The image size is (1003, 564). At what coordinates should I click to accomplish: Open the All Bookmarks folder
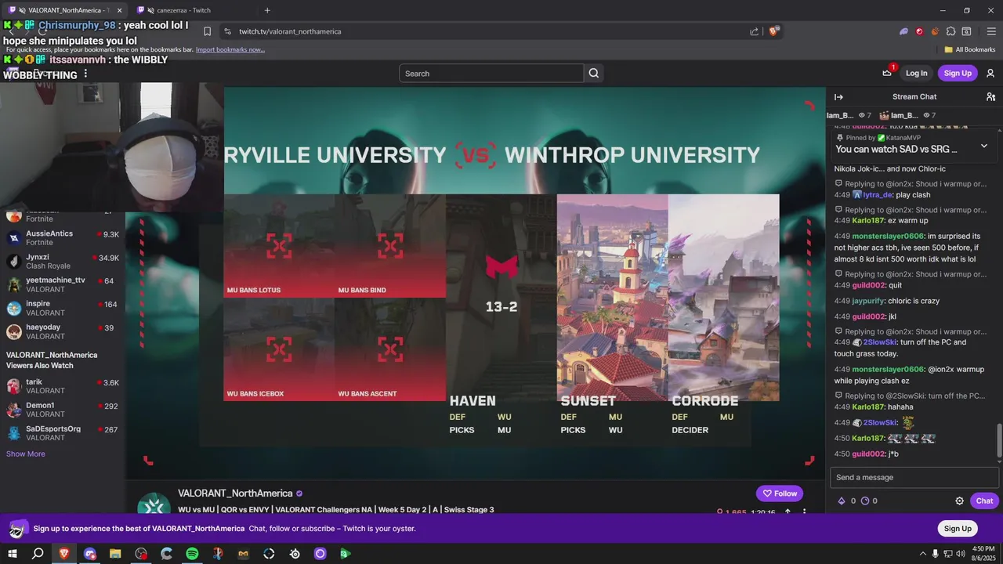click(969, 49)
